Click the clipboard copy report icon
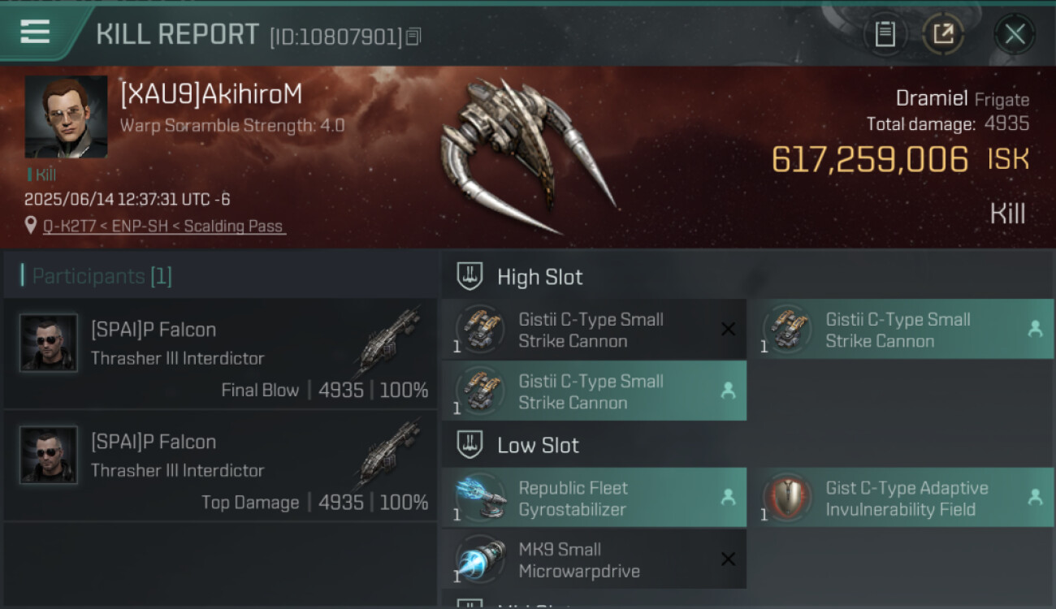This screenshot has height=609, width=1056. (x=885, y=34)
